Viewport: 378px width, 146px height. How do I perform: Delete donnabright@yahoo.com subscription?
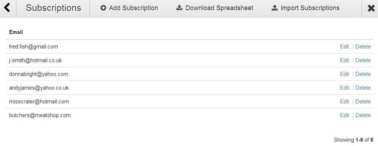363,74
